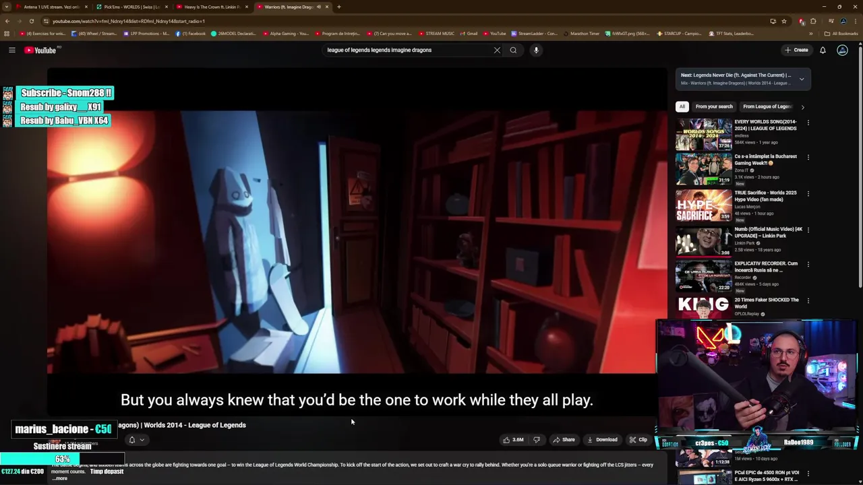863x485 pixels.
Task: Open the Create button
Action: [796, 50]
